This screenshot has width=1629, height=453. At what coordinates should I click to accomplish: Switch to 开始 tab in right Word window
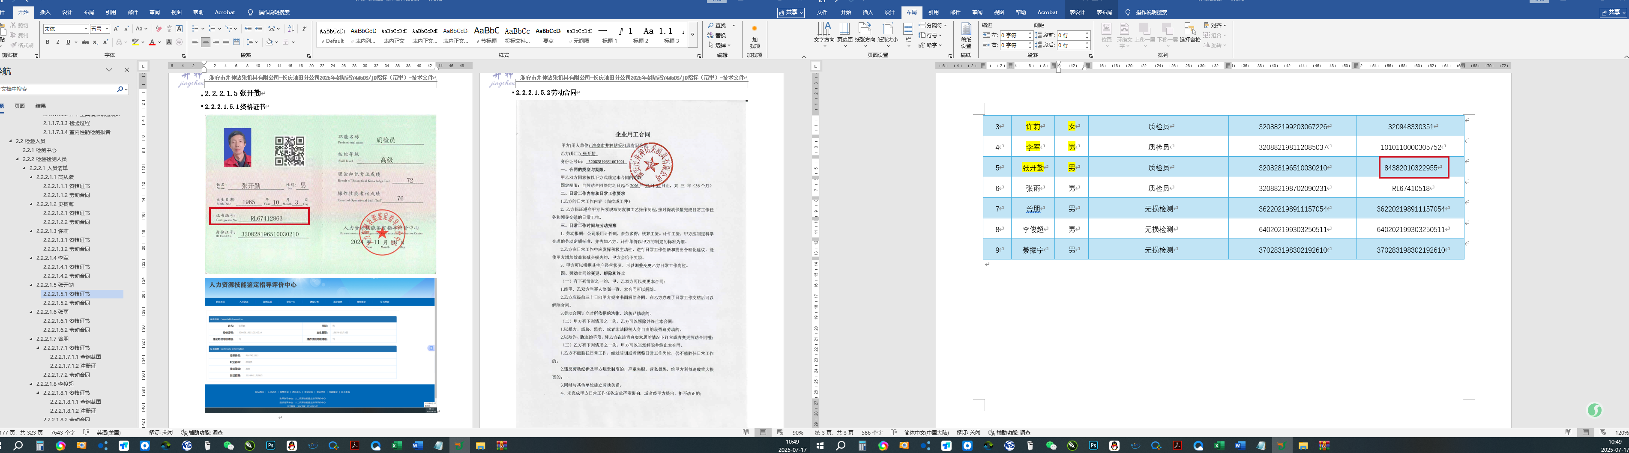tap(846, 12)
